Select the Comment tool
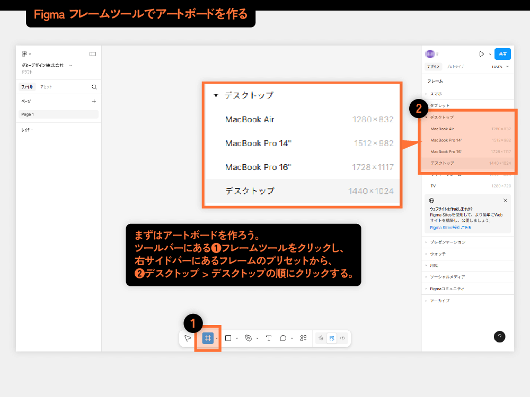530x397 pixels. pyautogui.click(x=283, y=338)
